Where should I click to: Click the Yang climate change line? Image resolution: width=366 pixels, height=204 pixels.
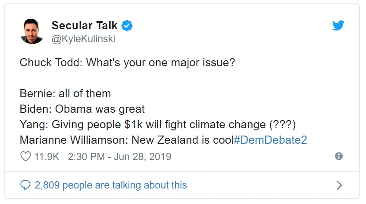(x=158, y=124)
